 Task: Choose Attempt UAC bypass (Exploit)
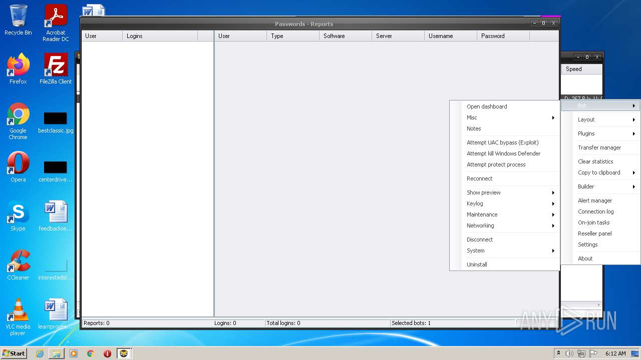point(505,142)
